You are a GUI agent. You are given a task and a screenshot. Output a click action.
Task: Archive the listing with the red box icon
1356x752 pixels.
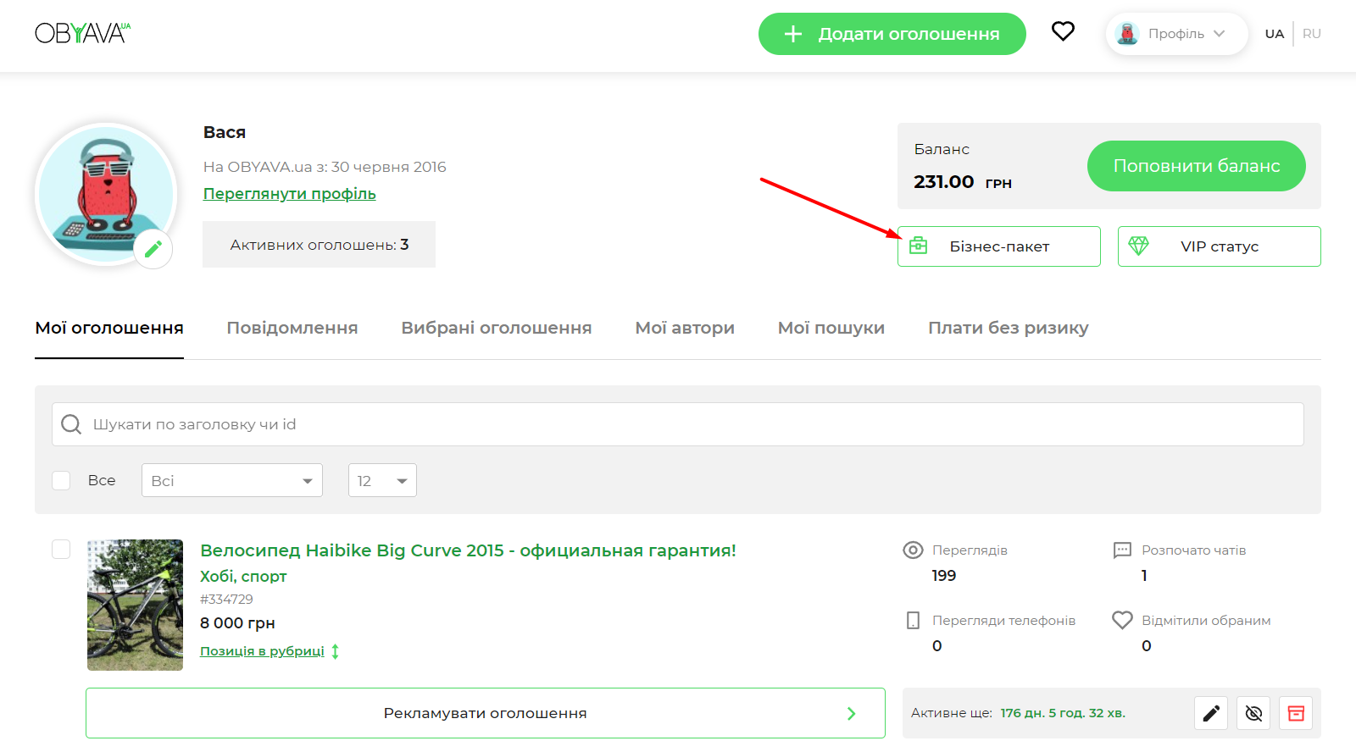tap(1296, 713)
